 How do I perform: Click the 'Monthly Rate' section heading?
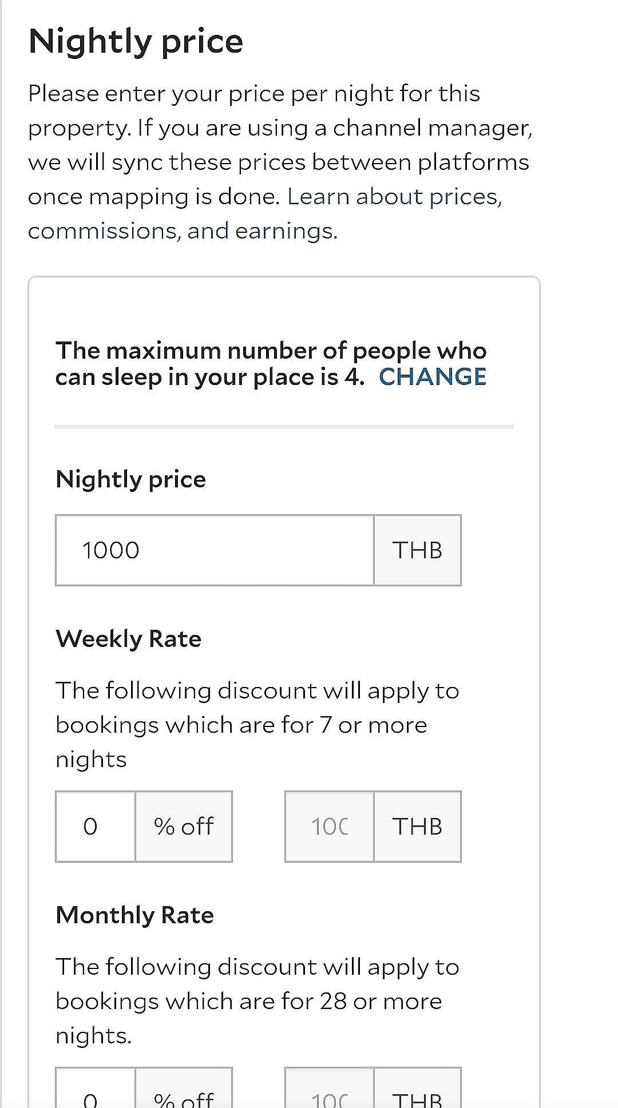[x=134, y=915]
